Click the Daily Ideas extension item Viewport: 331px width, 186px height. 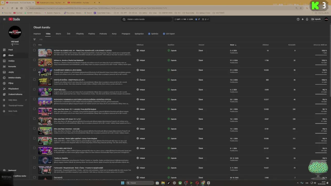click(13, 100)
